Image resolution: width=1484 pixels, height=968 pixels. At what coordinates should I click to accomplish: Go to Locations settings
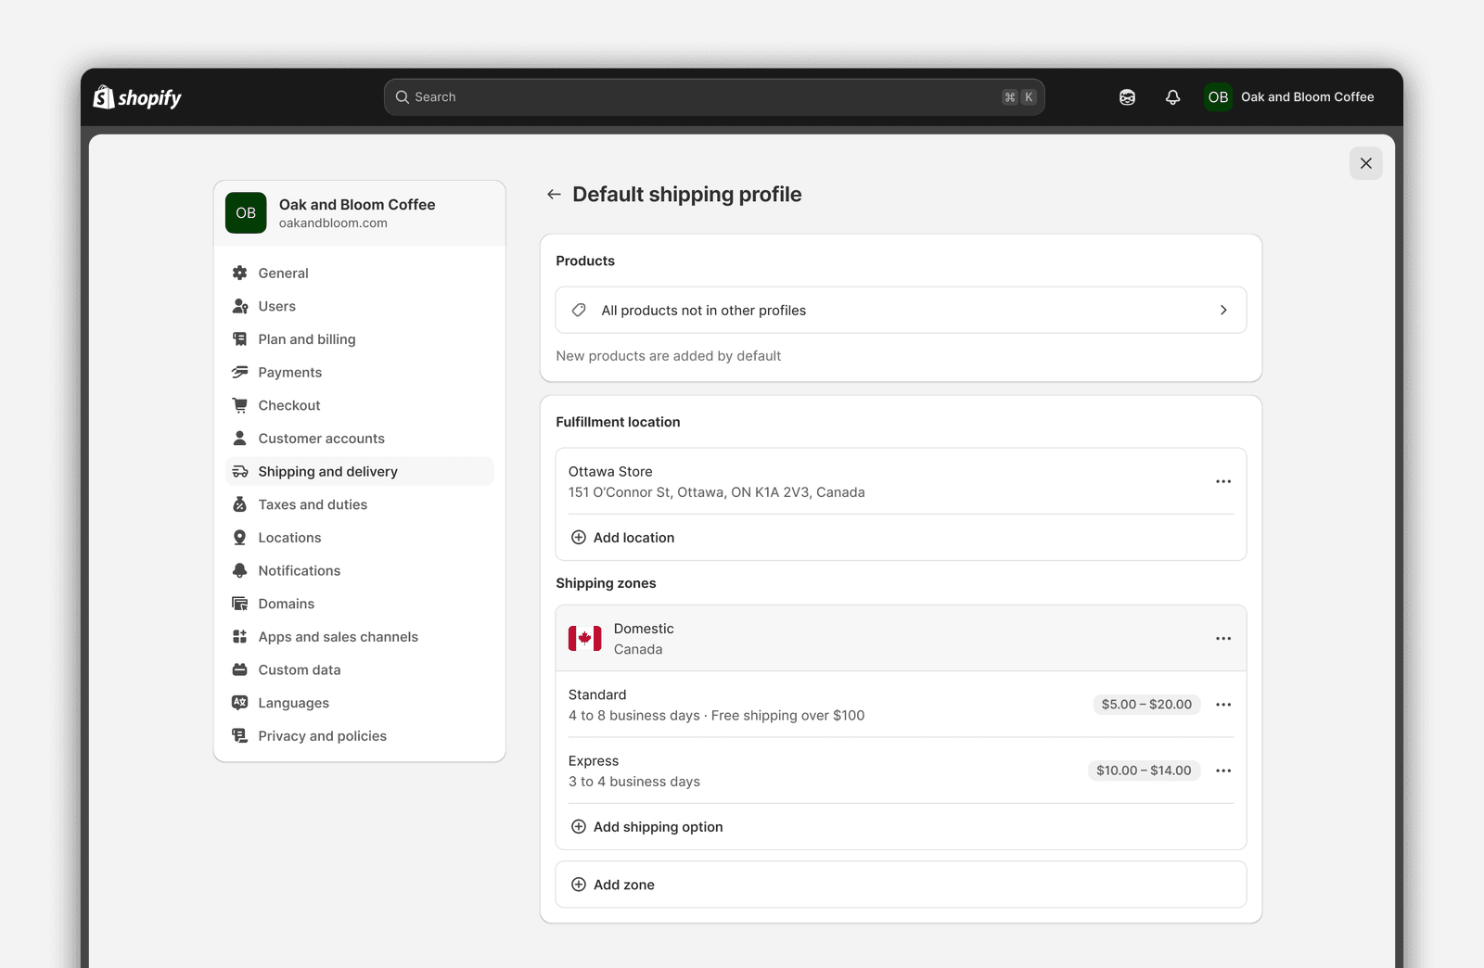pos(360,538)
